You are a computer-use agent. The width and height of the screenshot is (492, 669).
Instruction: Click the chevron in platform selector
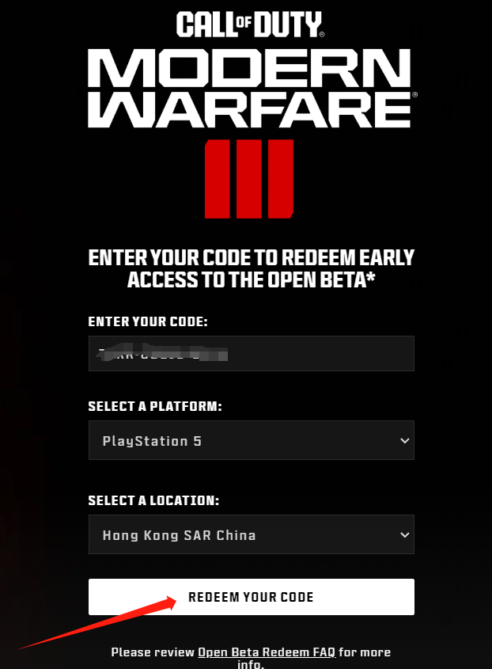(405, 441)
